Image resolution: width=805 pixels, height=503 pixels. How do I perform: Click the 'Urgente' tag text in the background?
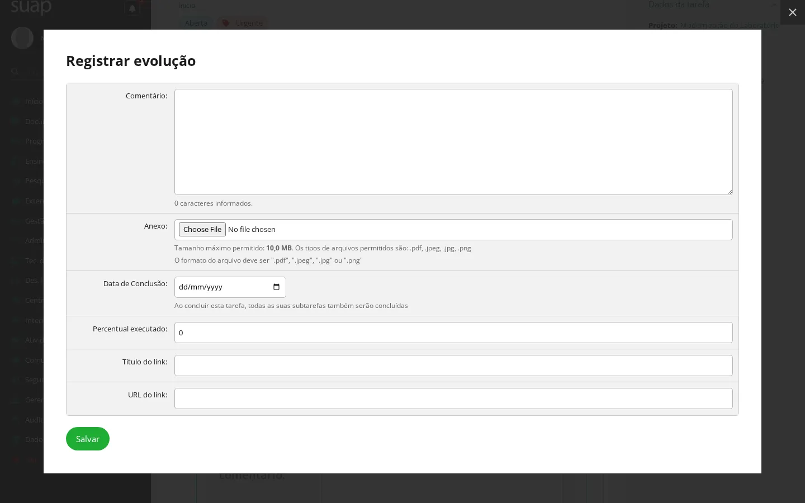coord(249,23)
